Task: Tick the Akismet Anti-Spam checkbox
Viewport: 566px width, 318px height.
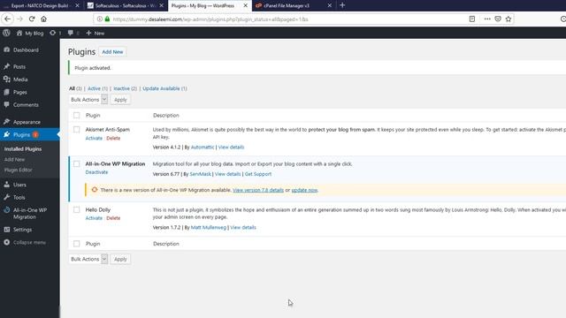Action: 77,130
